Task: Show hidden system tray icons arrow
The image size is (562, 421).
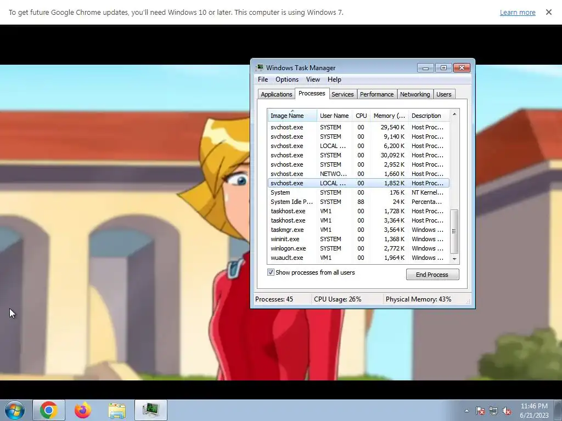Action: pos(467,411)
